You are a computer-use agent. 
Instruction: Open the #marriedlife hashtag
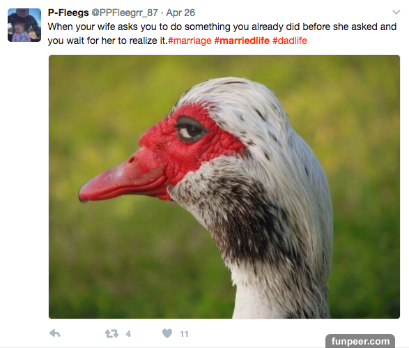pos(242,40)
